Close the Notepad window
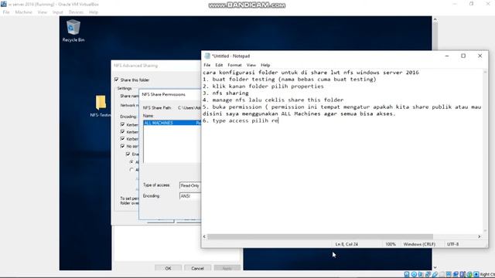This screenshot has width=495, height=278. (480, 56)
